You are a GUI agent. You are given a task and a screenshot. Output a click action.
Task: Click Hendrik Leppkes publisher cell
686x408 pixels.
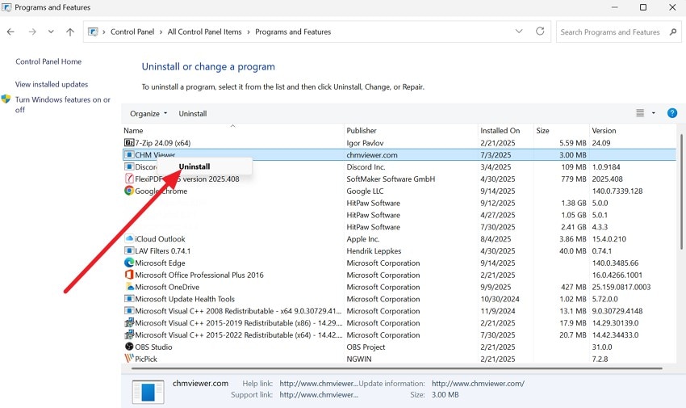coord(374,250)
